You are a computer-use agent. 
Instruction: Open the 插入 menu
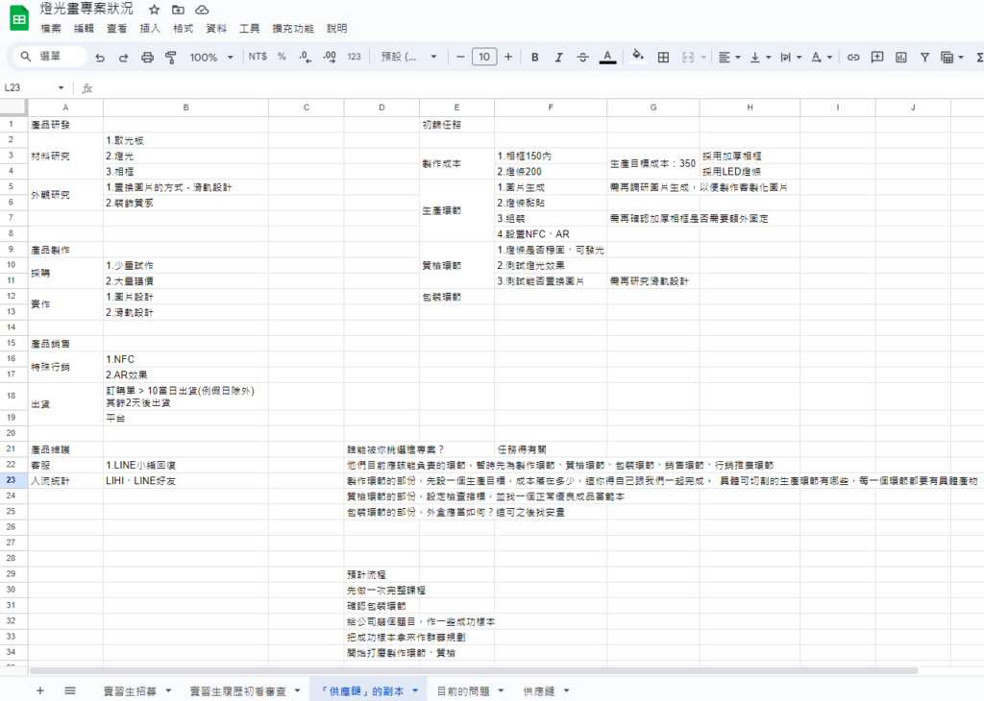[150, 29]
